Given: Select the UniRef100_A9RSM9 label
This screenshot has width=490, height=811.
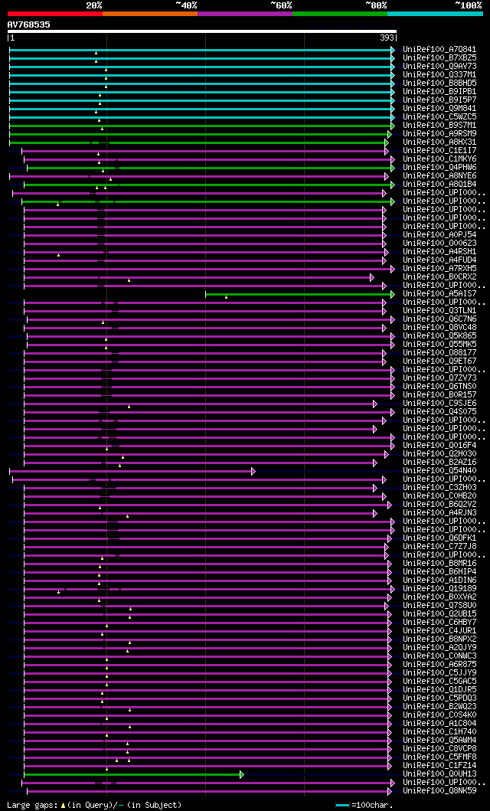Looking at the screenshot, I should click(x=440, y=133).
